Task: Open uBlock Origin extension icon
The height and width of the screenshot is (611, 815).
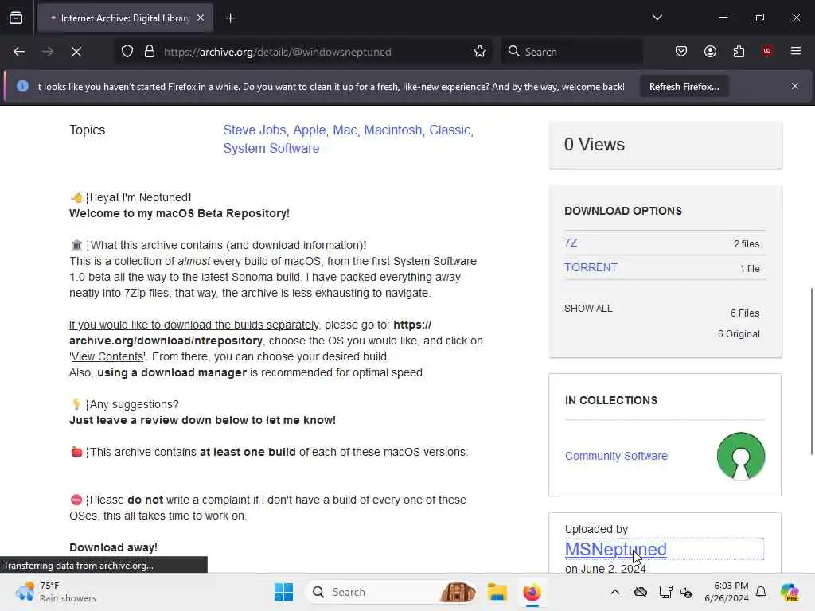Action: pyautogui.click(x=767, y=51)
